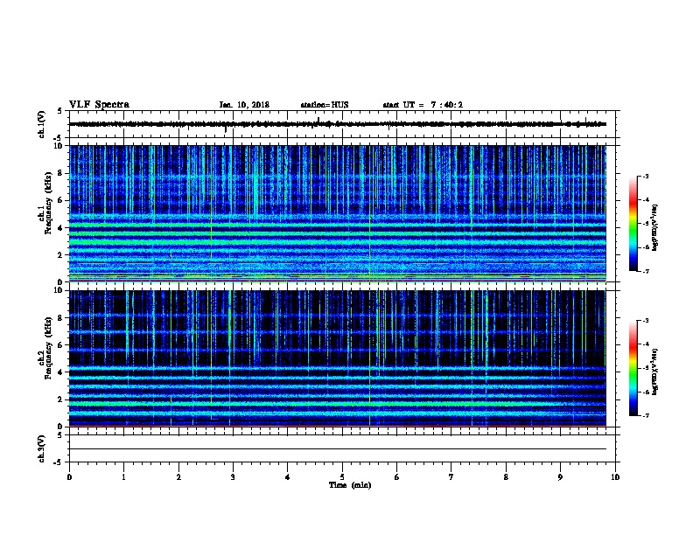Click the flat ch.3 voltage trace panel
The height and width of the screenshot is (535, 693).
tap(342, 448)
